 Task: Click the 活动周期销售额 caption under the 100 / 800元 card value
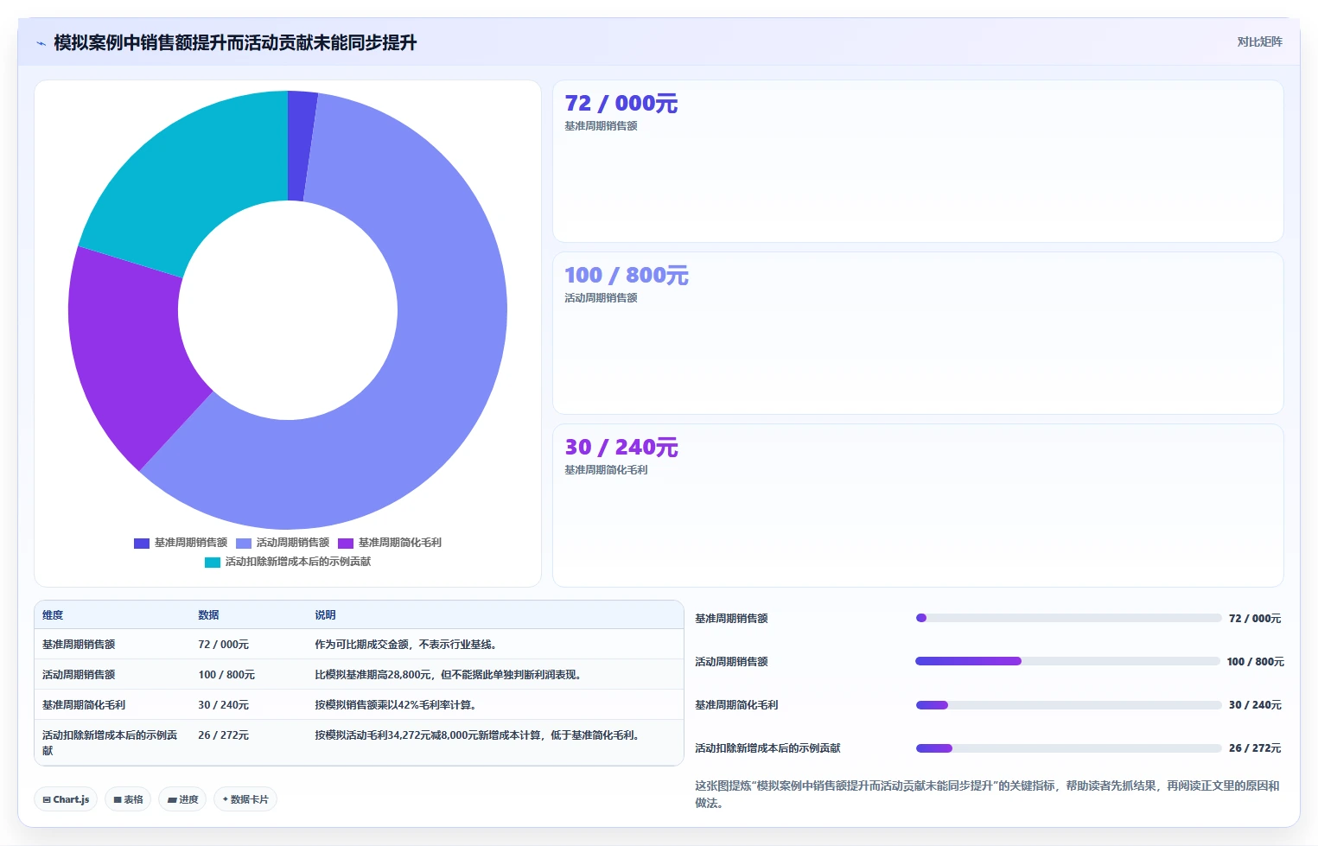pyautogui.click(x=601, y=298)
